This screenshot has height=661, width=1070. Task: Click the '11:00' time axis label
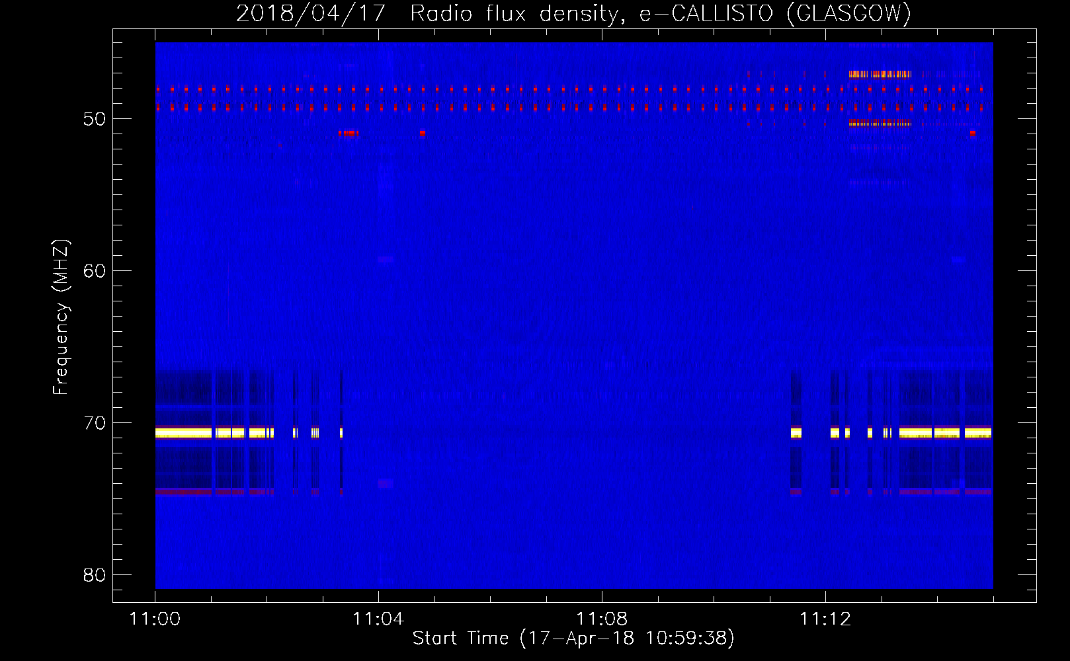point(155,619)
